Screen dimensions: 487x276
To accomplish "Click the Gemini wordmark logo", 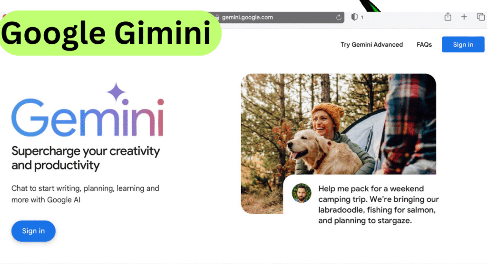I will pos(88,118).
